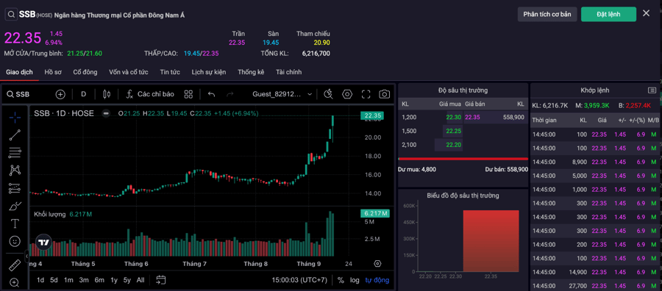
Task: Select ask price 22.35 in market depth
Action: point(472,118)
